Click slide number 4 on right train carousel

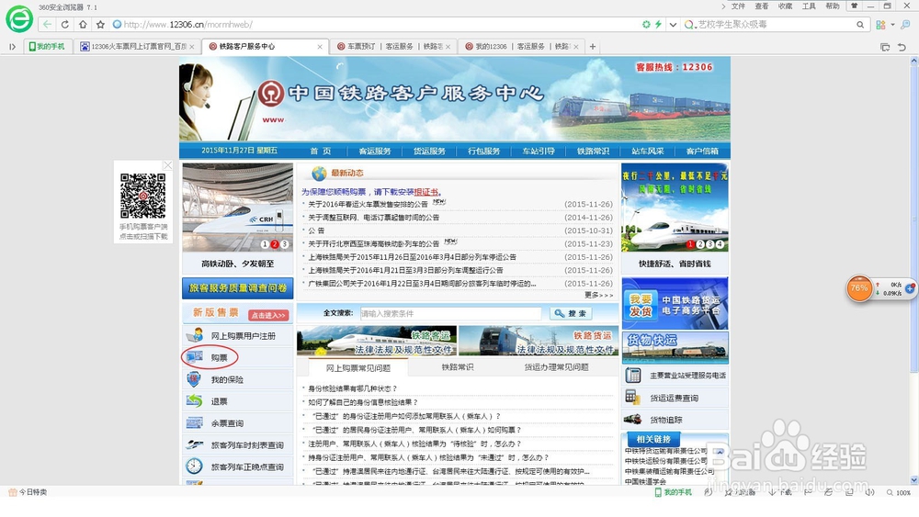coord(720,244)
